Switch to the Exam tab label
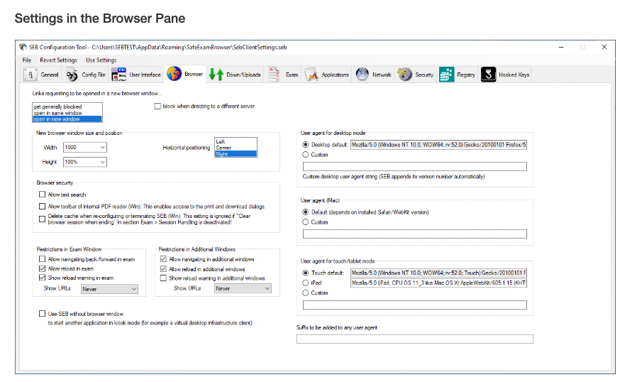 pyautogui.click(x=292, y=75)
